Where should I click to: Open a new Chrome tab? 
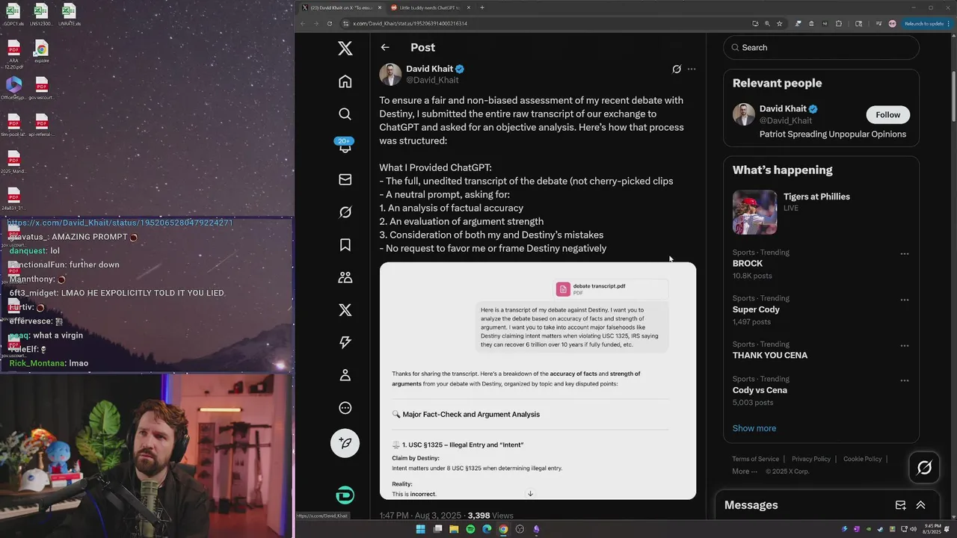click(482, 7)
